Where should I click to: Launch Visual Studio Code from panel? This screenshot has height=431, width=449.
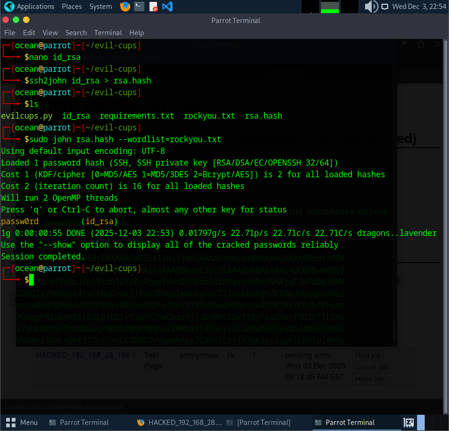(167, 7)
